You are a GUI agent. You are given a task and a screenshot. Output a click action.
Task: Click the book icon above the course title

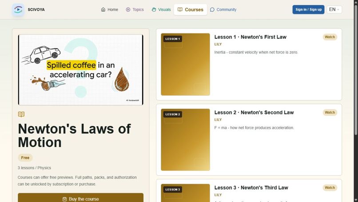21,114
